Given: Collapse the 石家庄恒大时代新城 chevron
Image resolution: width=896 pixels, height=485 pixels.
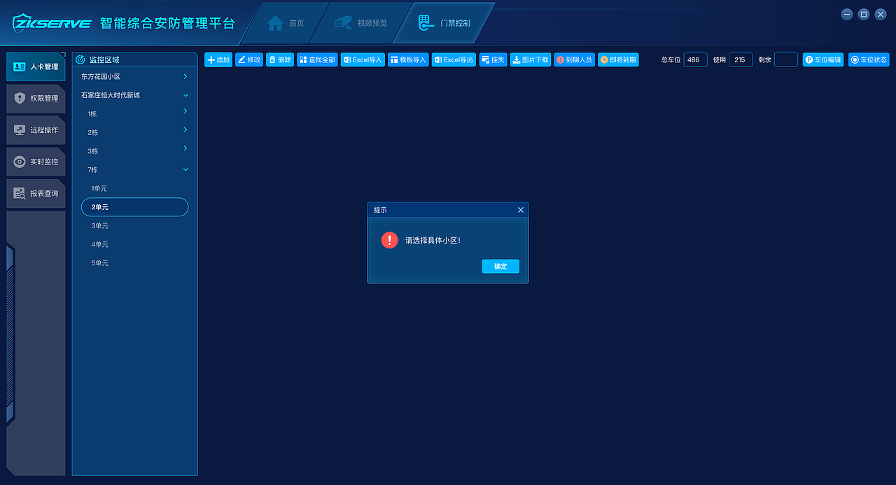Looking at the screenshot, I should tap(185, 95).
